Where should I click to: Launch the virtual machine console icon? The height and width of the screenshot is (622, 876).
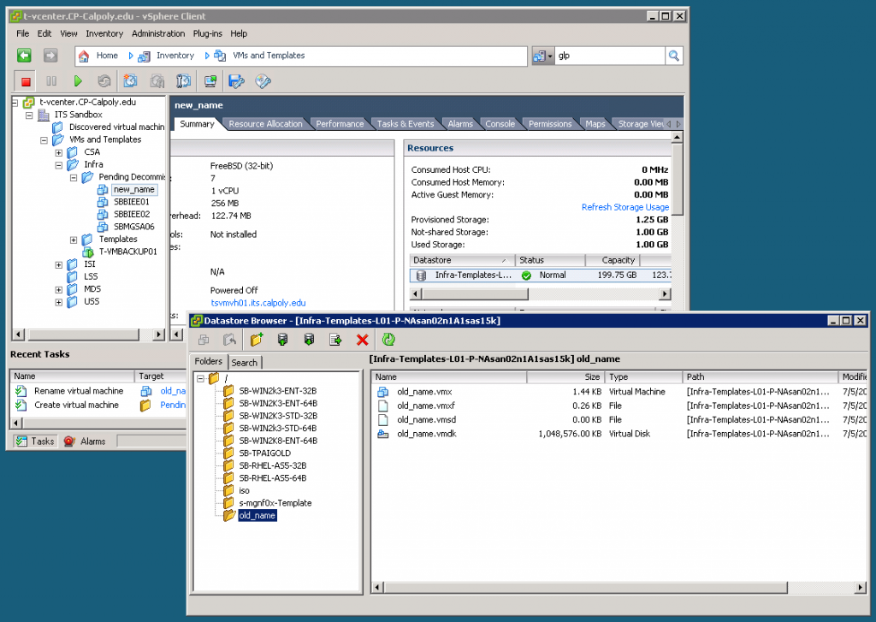pyautogui.click(x=210, y=81)
